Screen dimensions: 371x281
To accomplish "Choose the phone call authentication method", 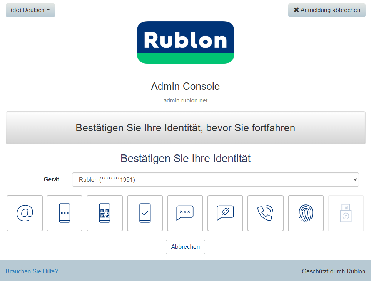I will point(265,213).
